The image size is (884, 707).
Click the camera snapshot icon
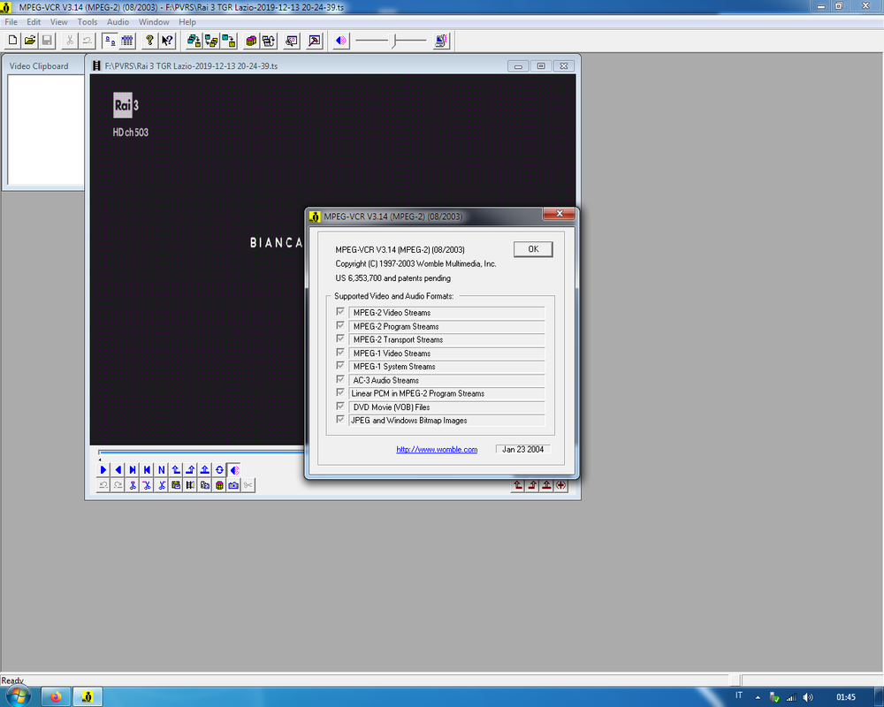(x=233, y=485)
